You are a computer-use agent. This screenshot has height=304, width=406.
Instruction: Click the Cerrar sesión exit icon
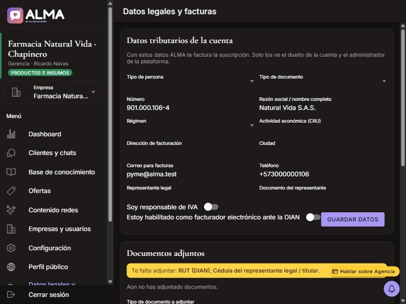(11, 294)
